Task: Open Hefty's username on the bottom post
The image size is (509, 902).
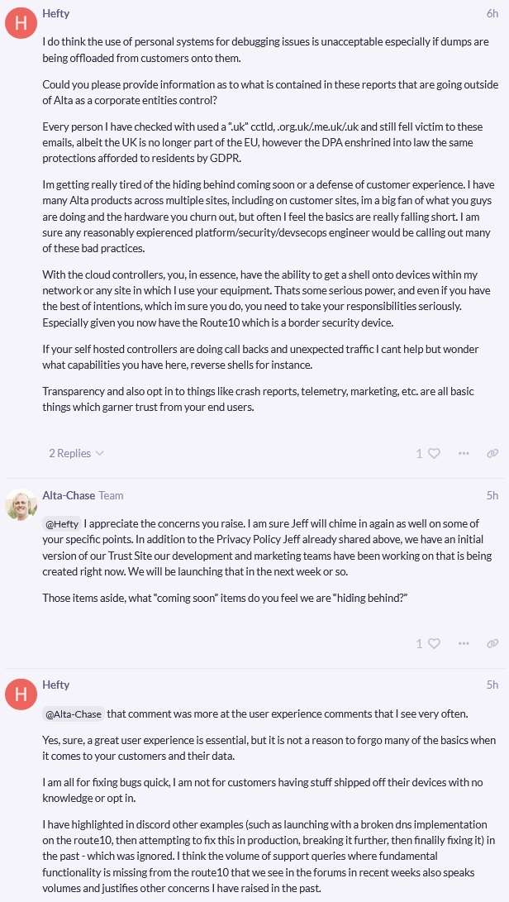Action: pyautogui.click(x=56, y=685)
